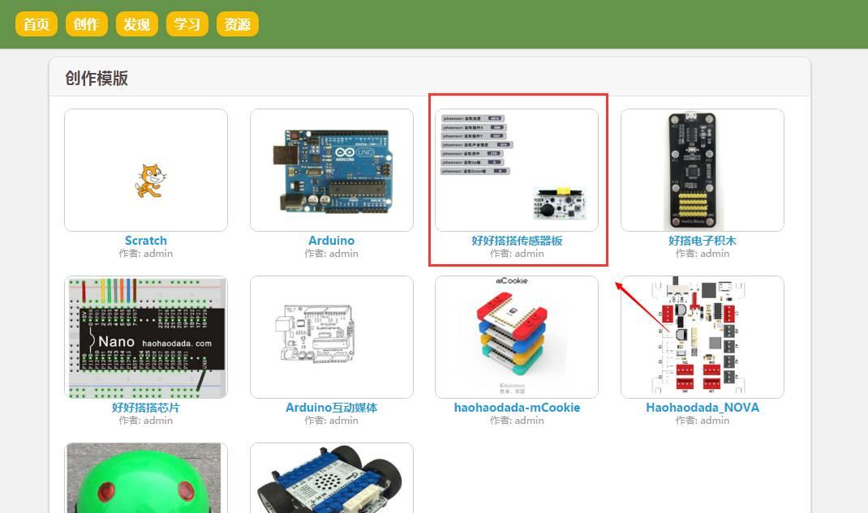Open the Arduino互动媒体 sketch thumbnail

click(x=332, y=337)
